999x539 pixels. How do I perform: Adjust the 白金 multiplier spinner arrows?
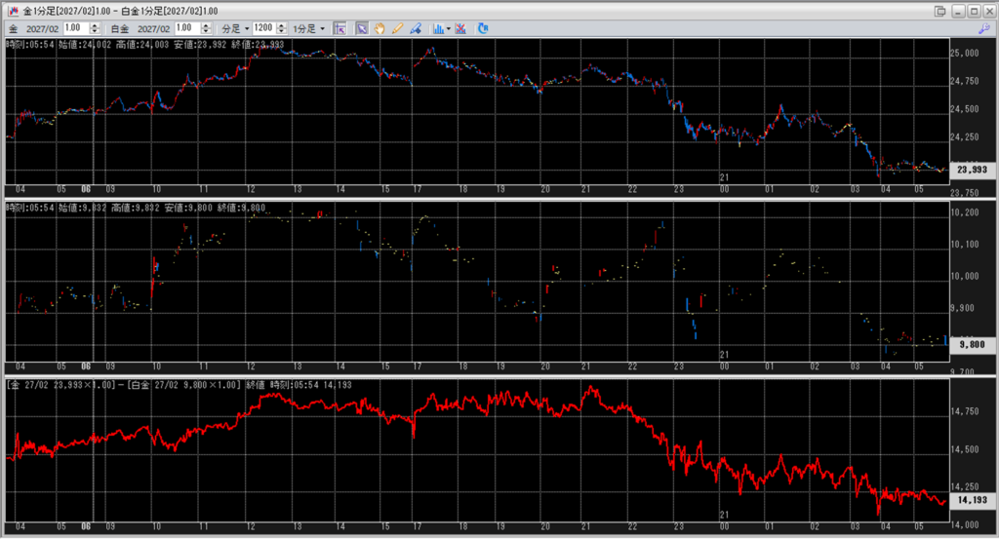(208, 28)
